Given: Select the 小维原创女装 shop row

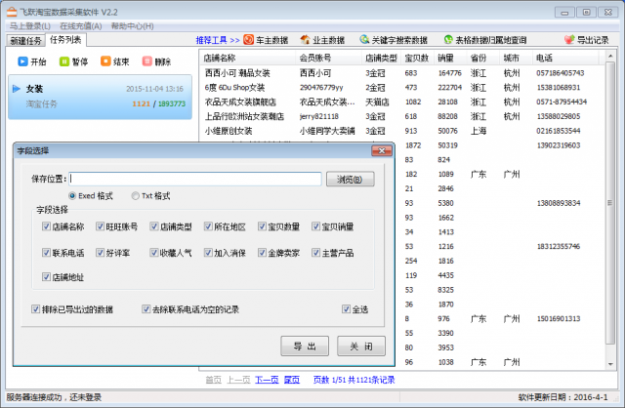Looking at the screenshot, I should point(402,131).
